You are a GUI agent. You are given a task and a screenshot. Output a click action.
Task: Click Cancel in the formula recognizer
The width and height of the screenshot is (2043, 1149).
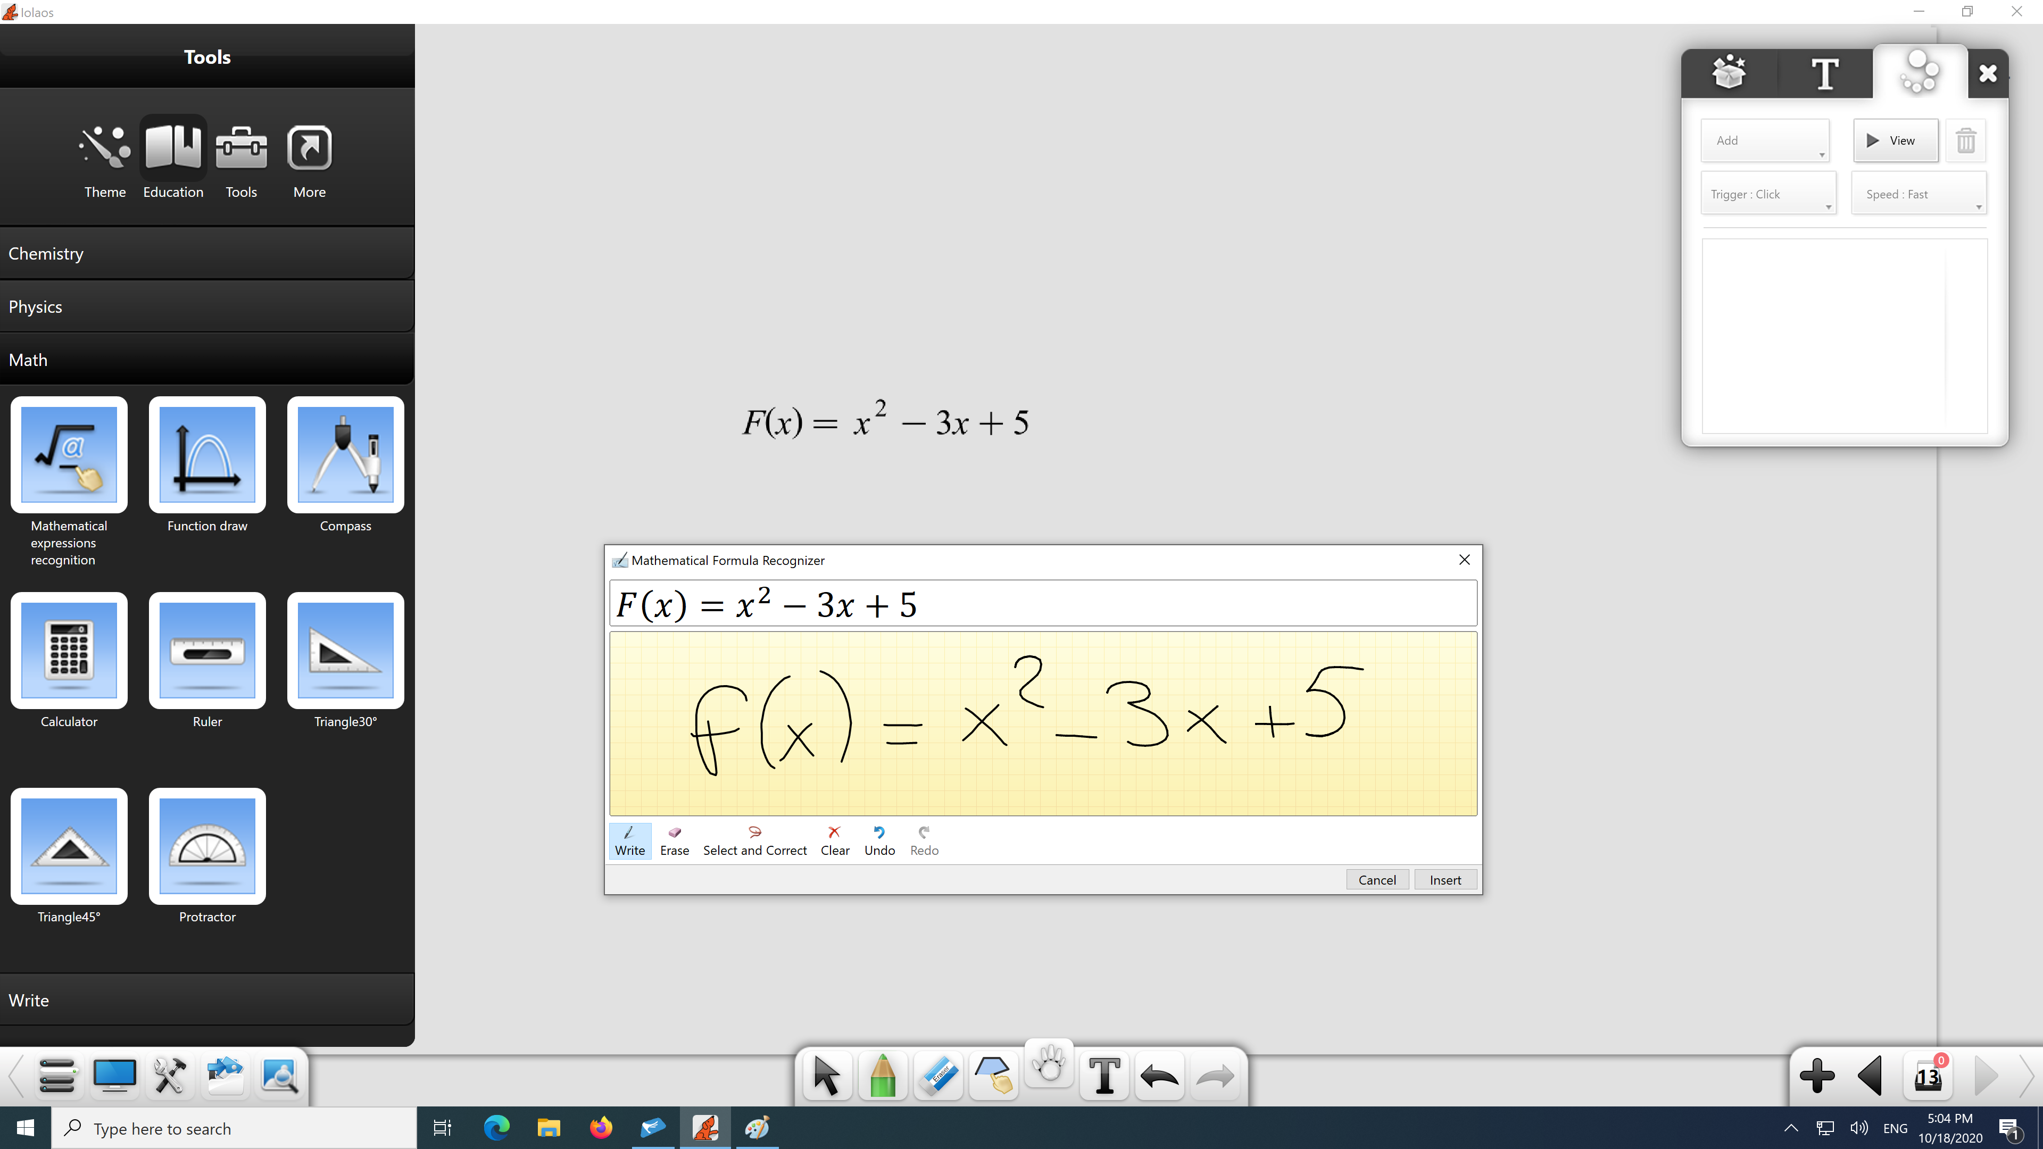tap(1376, 879)
